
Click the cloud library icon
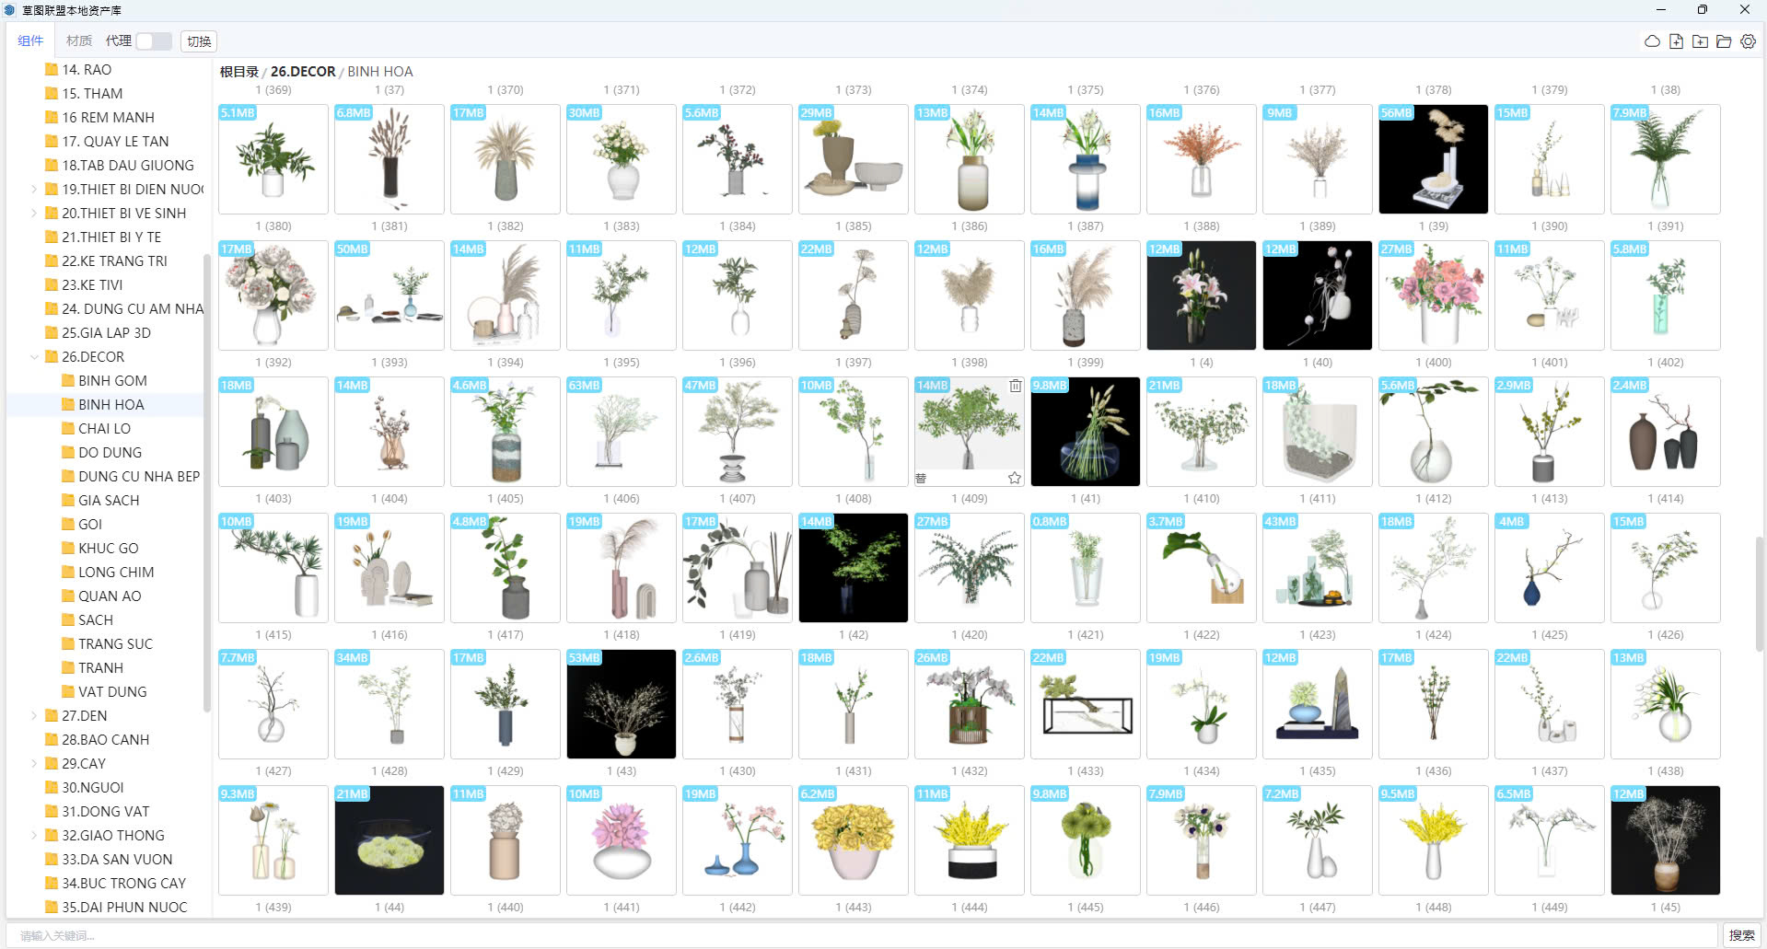[1652, 41]
